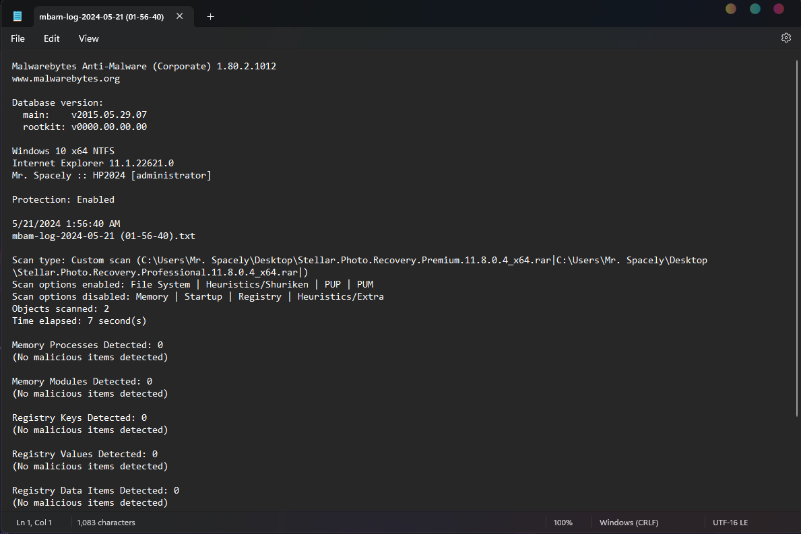Click the 'Mr. Spacely :: HP2024 [administrator]' line
This screenshot has width=801, height=534.
click(112, 176)
